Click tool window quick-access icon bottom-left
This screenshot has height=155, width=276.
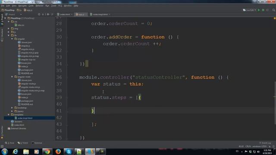[x=2, y=146]
